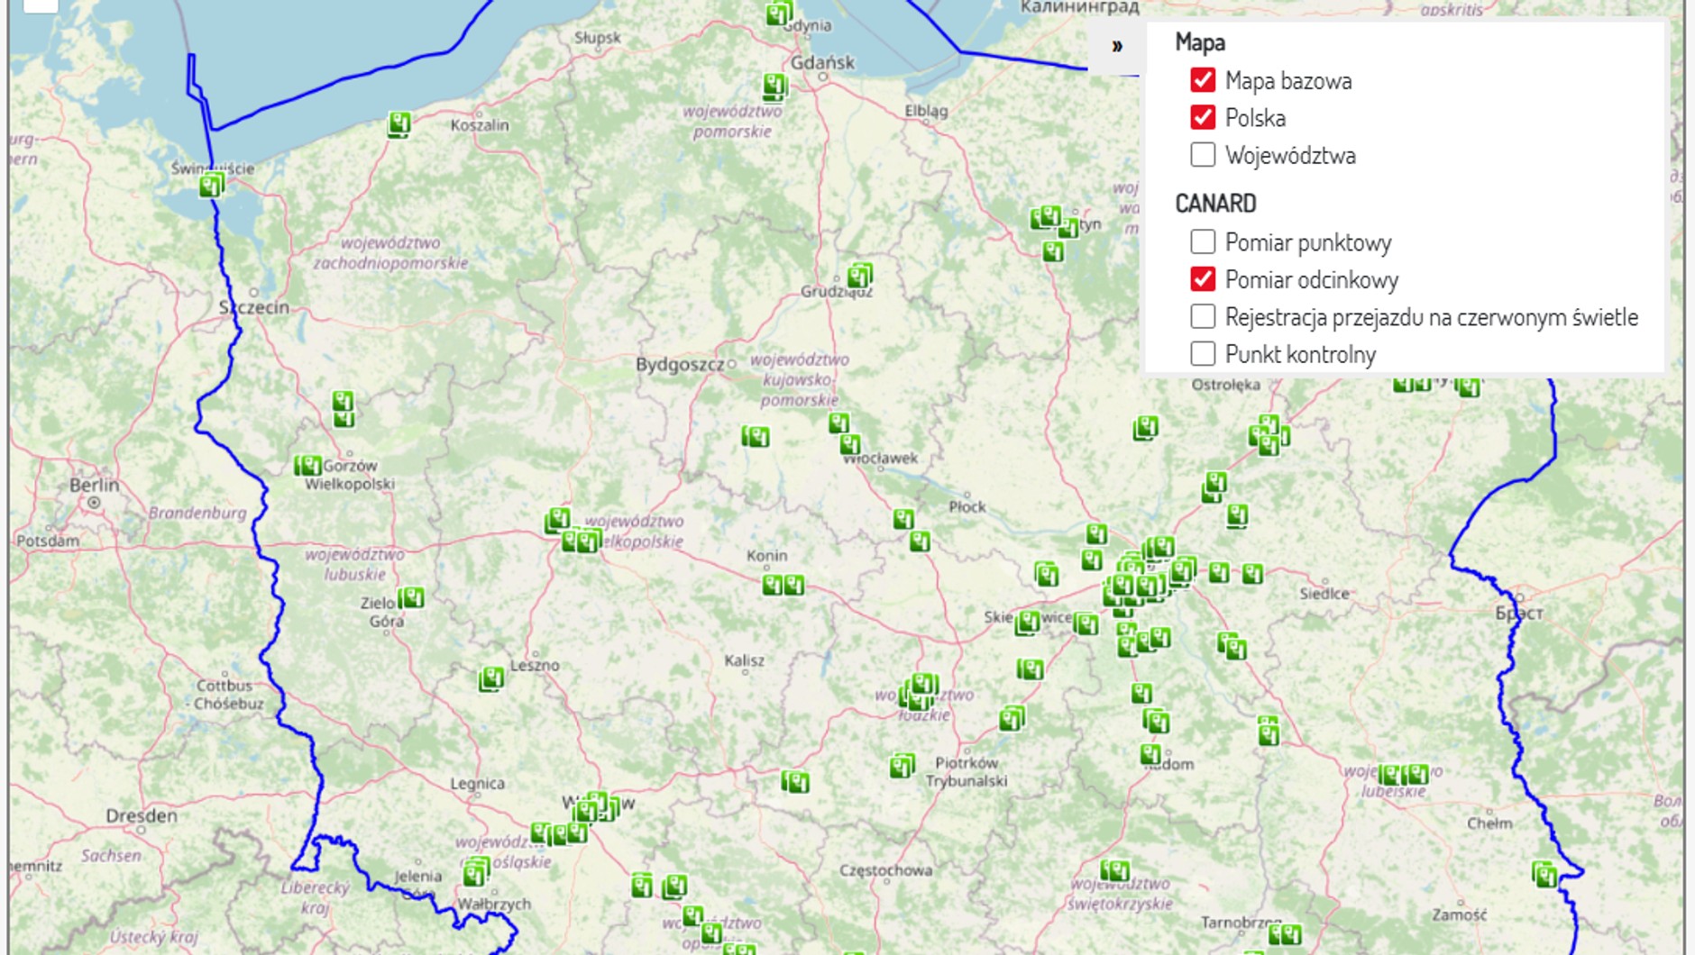Disable Pomiar odcinkowy checkbox
The height and width of the screenshot is (955, 1695).
[1203, 279]
